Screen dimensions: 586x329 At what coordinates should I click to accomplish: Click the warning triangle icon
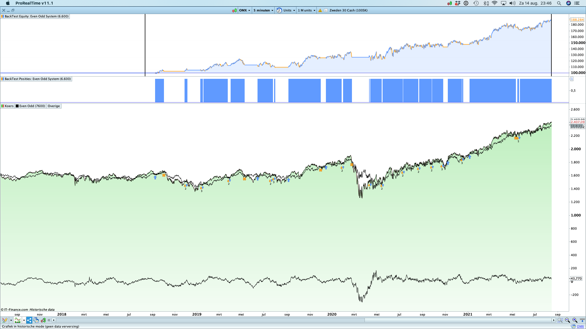[320, 10]
